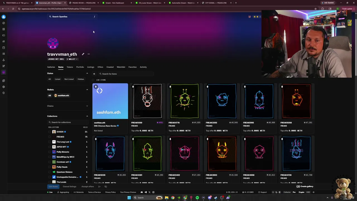
Task: Click the profile avatar icon in sidebar
Action: click(4, 72)
